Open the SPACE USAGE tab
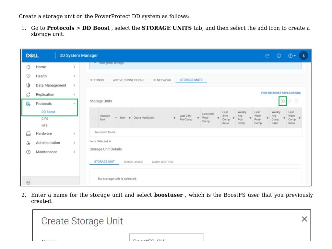332x249 pixels. (x=133, y=162)
